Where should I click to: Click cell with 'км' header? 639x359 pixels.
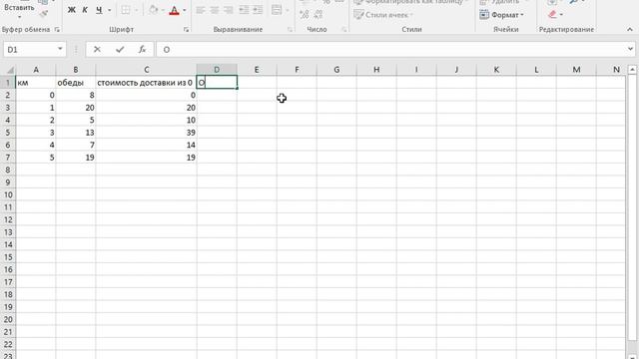coord(36,82)
